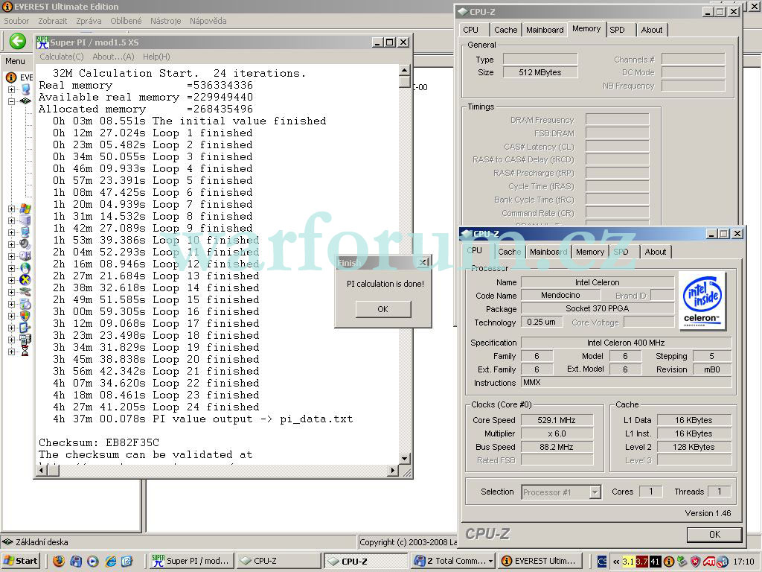Viewport: 762px width, 572px height.
Task: Select the Config tree icon
Action: [25, 328]
